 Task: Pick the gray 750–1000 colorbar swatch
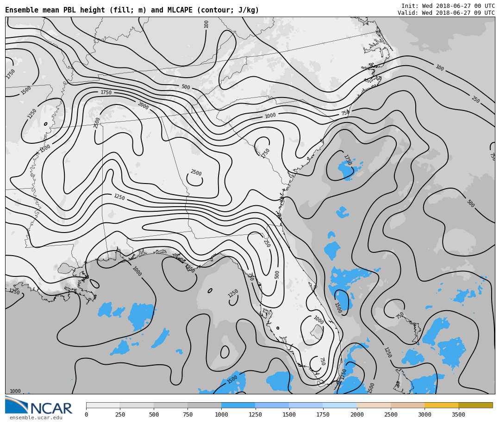(204, 405)
